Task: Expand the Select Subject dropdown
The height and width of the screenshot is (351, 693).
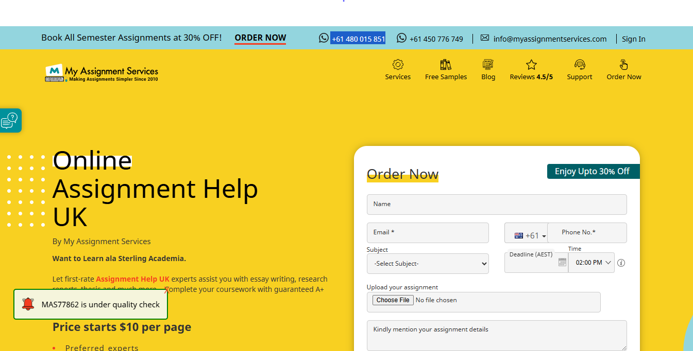Action: tap(428, 264)
